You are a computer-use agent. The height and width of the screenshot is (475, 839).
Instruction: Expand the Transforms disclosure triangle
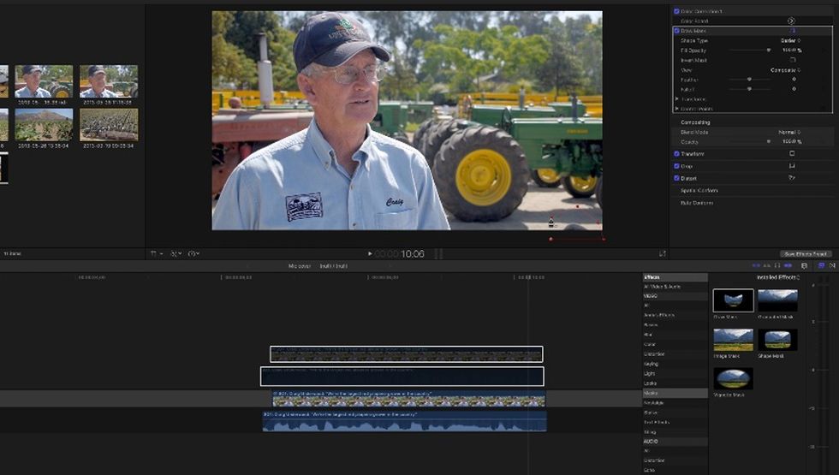(677, 99)
